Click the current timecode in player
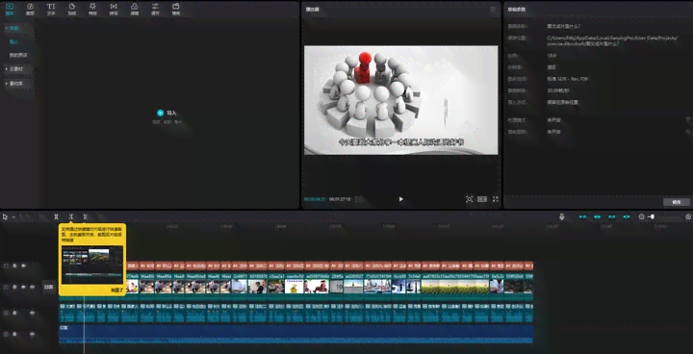693x354 pixels. pyautogui.click(x=314, y=199)
